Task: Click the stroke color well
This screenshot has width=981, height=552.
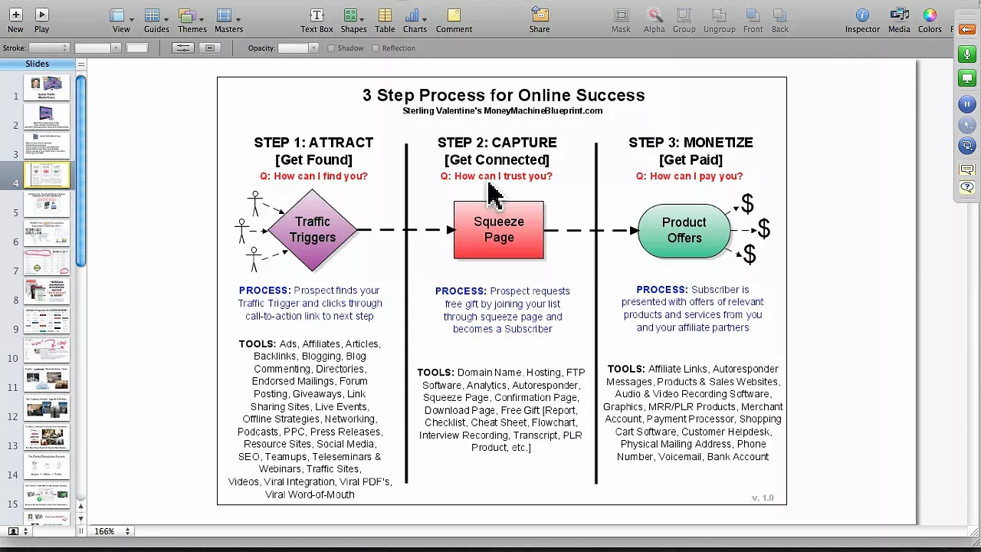Action: (137, 48)
